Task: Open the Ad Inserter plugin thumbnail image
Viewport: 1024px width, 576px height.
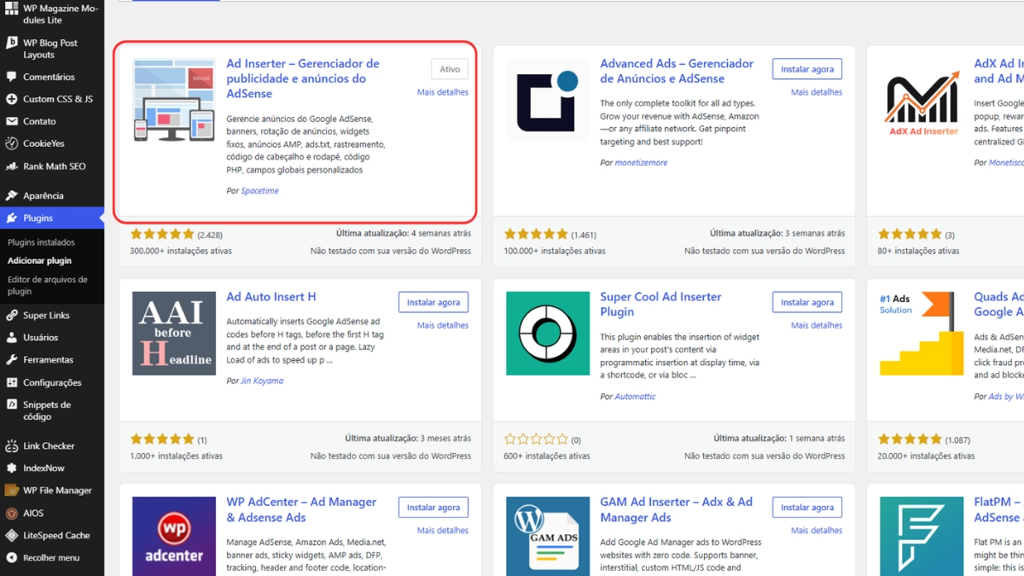Action: 174,100
